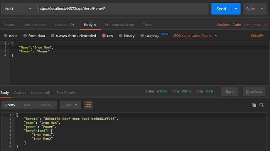Open the request Cookies link

pyautogui.click(x=223, y=25)
